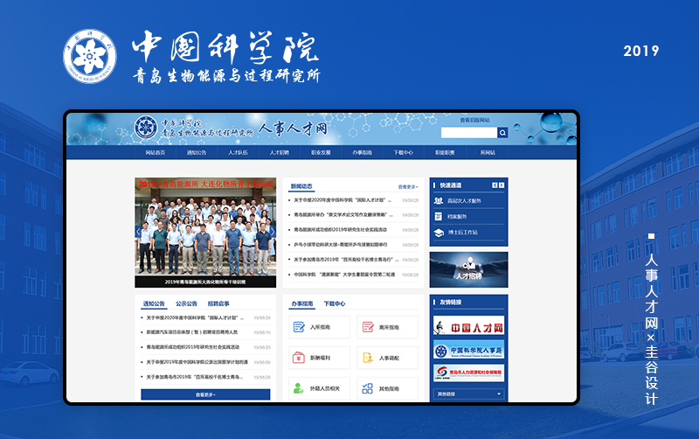Image resolution: width=699 pixels, height=439 pixels.
Task: Open 入所指南 guide icon
Action: click(x=298, y=327)
